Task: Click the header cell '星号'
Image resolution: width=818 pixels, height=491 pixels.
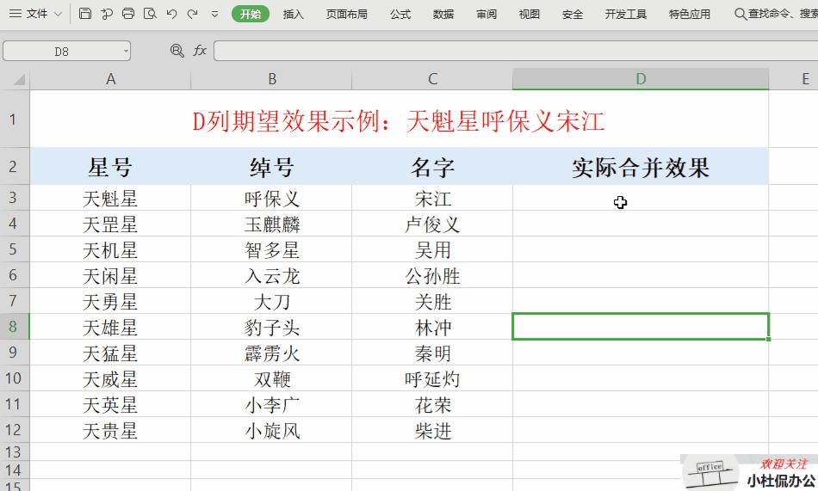Action: click(110, 166)
